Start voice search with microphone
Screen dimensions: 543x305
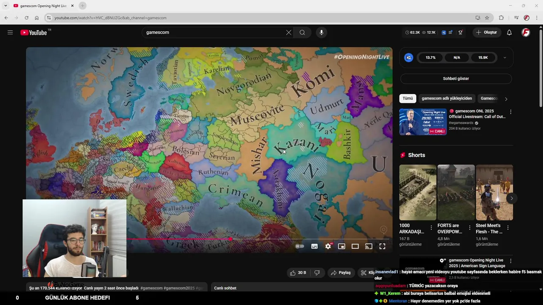coord(321,33)
